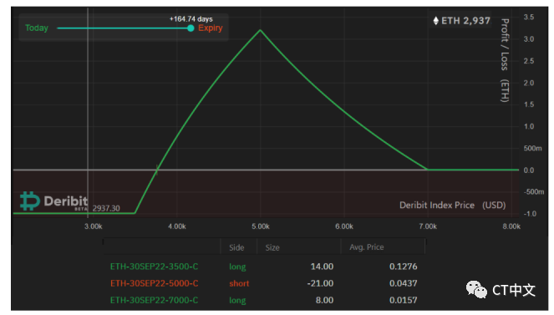Viewport: 554px width, 315px height.
Task: Open the ETH-30SEP22-7000-C instrument row
Action: (264, 300)
